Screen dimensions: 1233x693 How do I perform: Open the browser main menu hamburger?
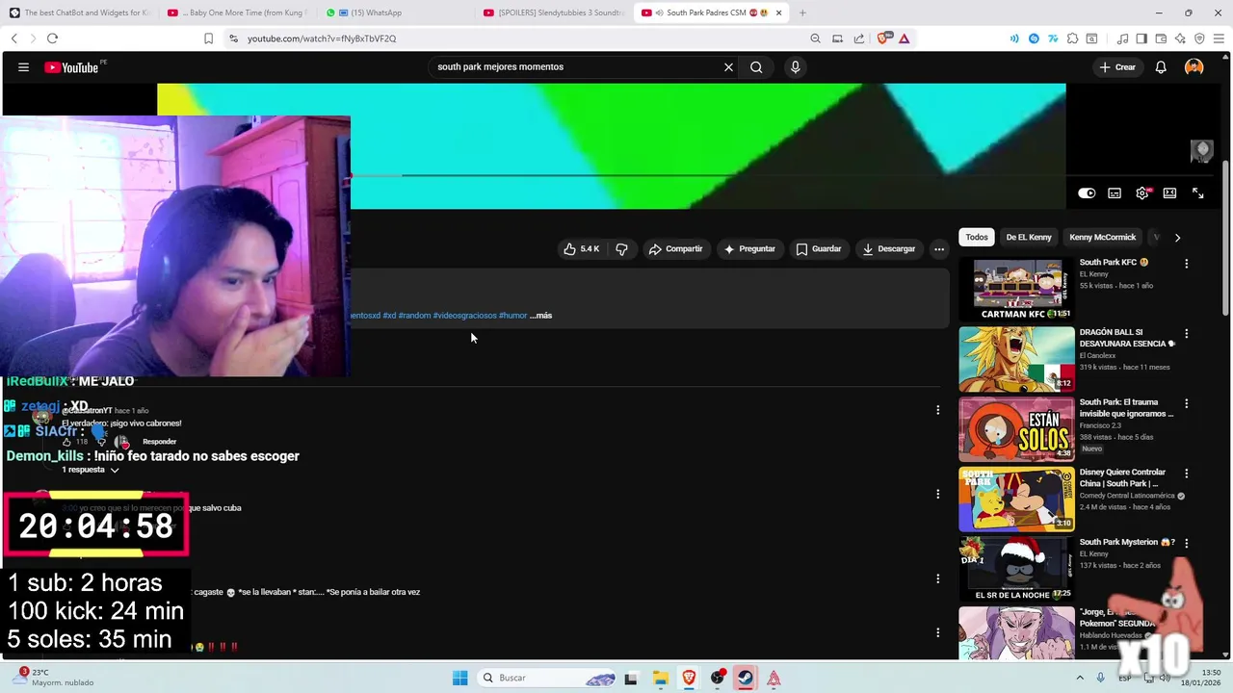coord(1219,38)
